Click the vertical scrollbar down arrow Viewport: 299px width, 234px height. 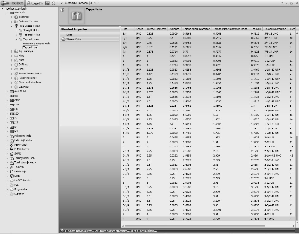pyautogui.click(x=297, y=222)
